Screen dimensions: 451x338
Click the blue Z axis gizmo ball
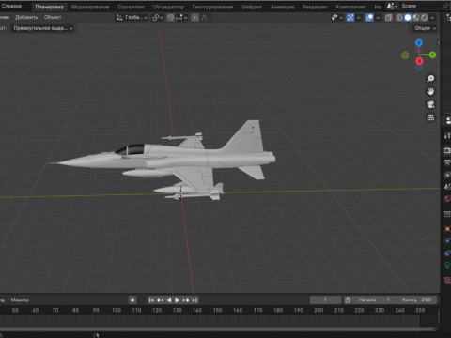click(419, 42)
